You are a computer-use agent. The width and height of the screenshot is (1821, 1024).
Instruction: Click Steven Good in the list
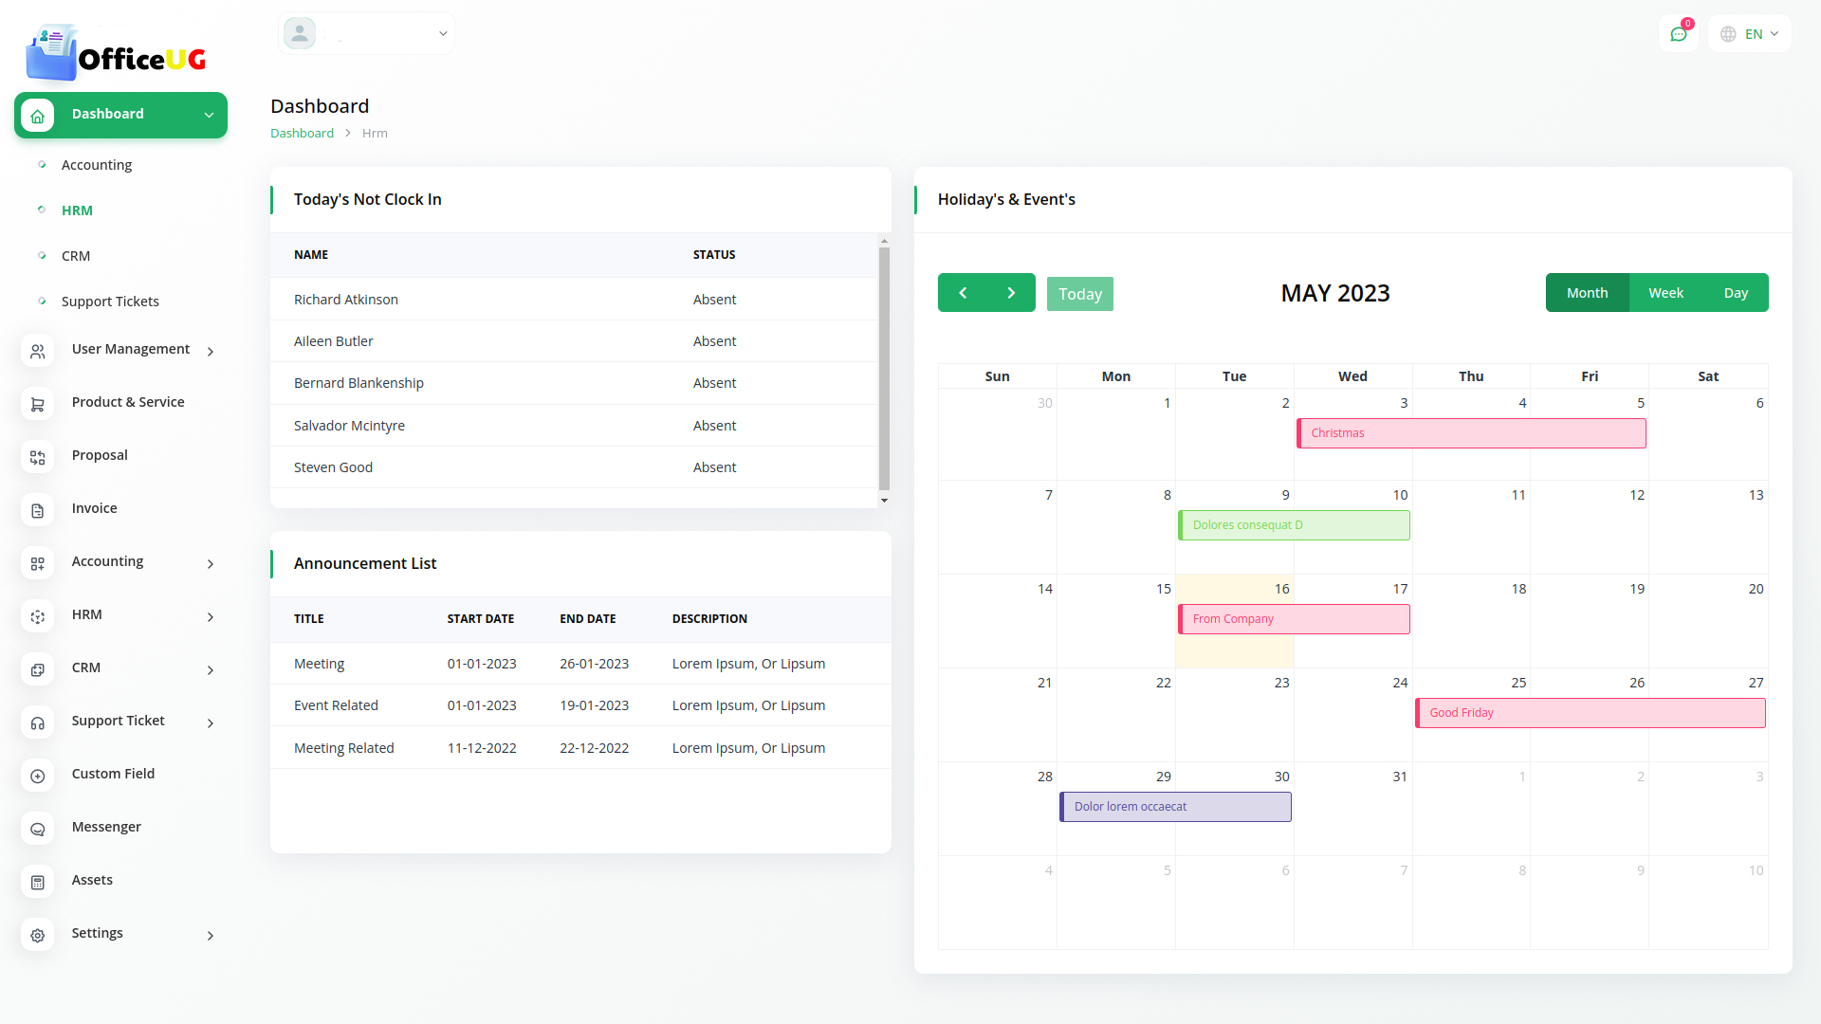pyautogui.click(x=333, y=467)
